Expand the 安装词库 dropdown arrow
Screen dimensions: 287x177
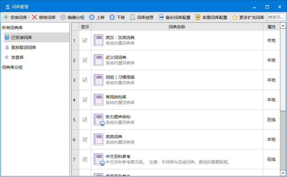29,18
